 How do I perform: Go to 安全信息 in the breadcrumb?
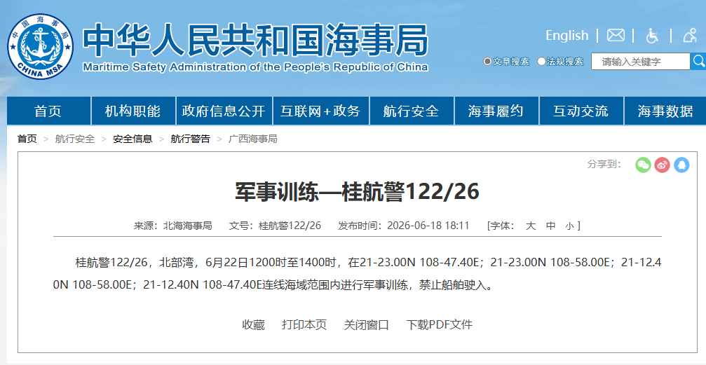pos(133,139)
